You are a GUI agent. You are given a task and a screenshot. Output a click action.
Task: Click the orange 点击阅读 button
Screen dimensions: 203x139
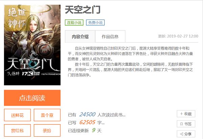[x=32, y=98]
